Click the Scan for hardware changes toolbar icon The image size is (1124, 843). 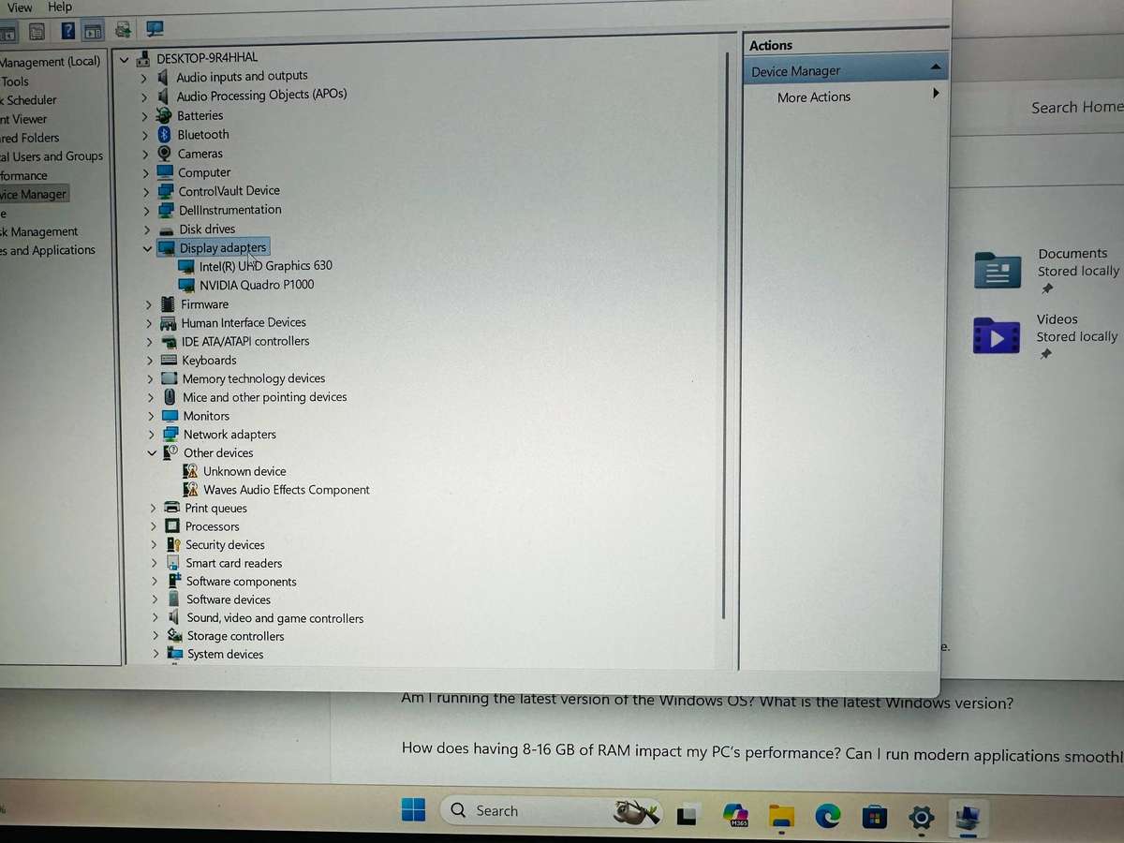(123, 30)
